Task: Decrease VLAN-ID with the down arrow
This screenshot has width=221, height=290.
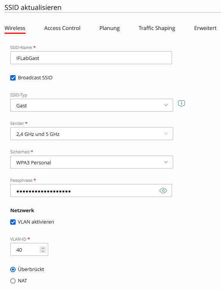Action: coord(43,251)
